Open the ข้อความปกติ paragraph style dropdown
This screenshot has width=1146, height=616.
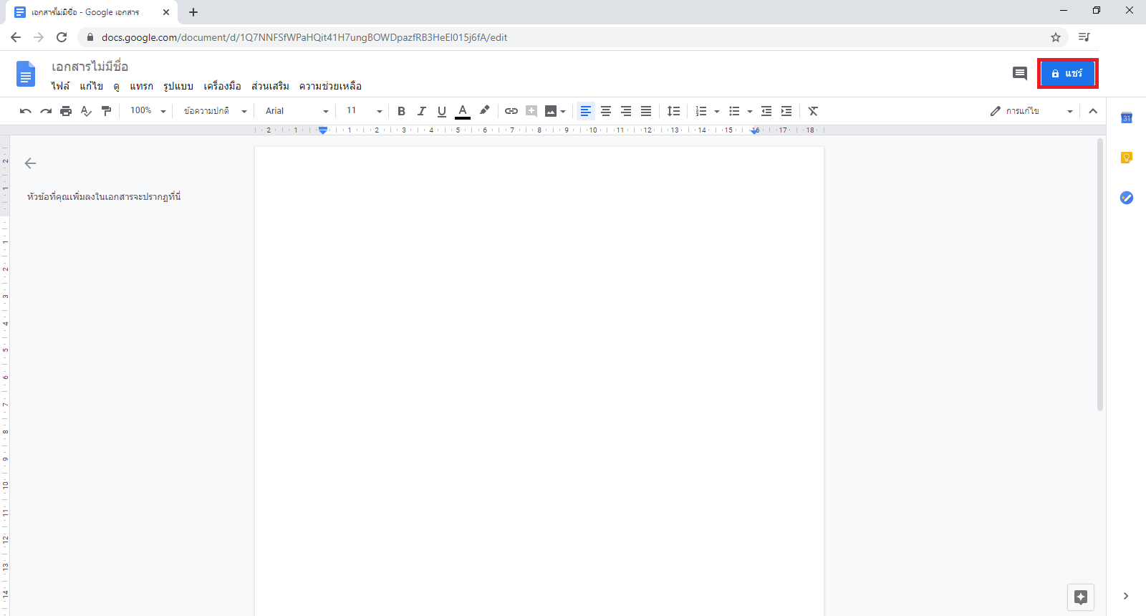(215, 111)
